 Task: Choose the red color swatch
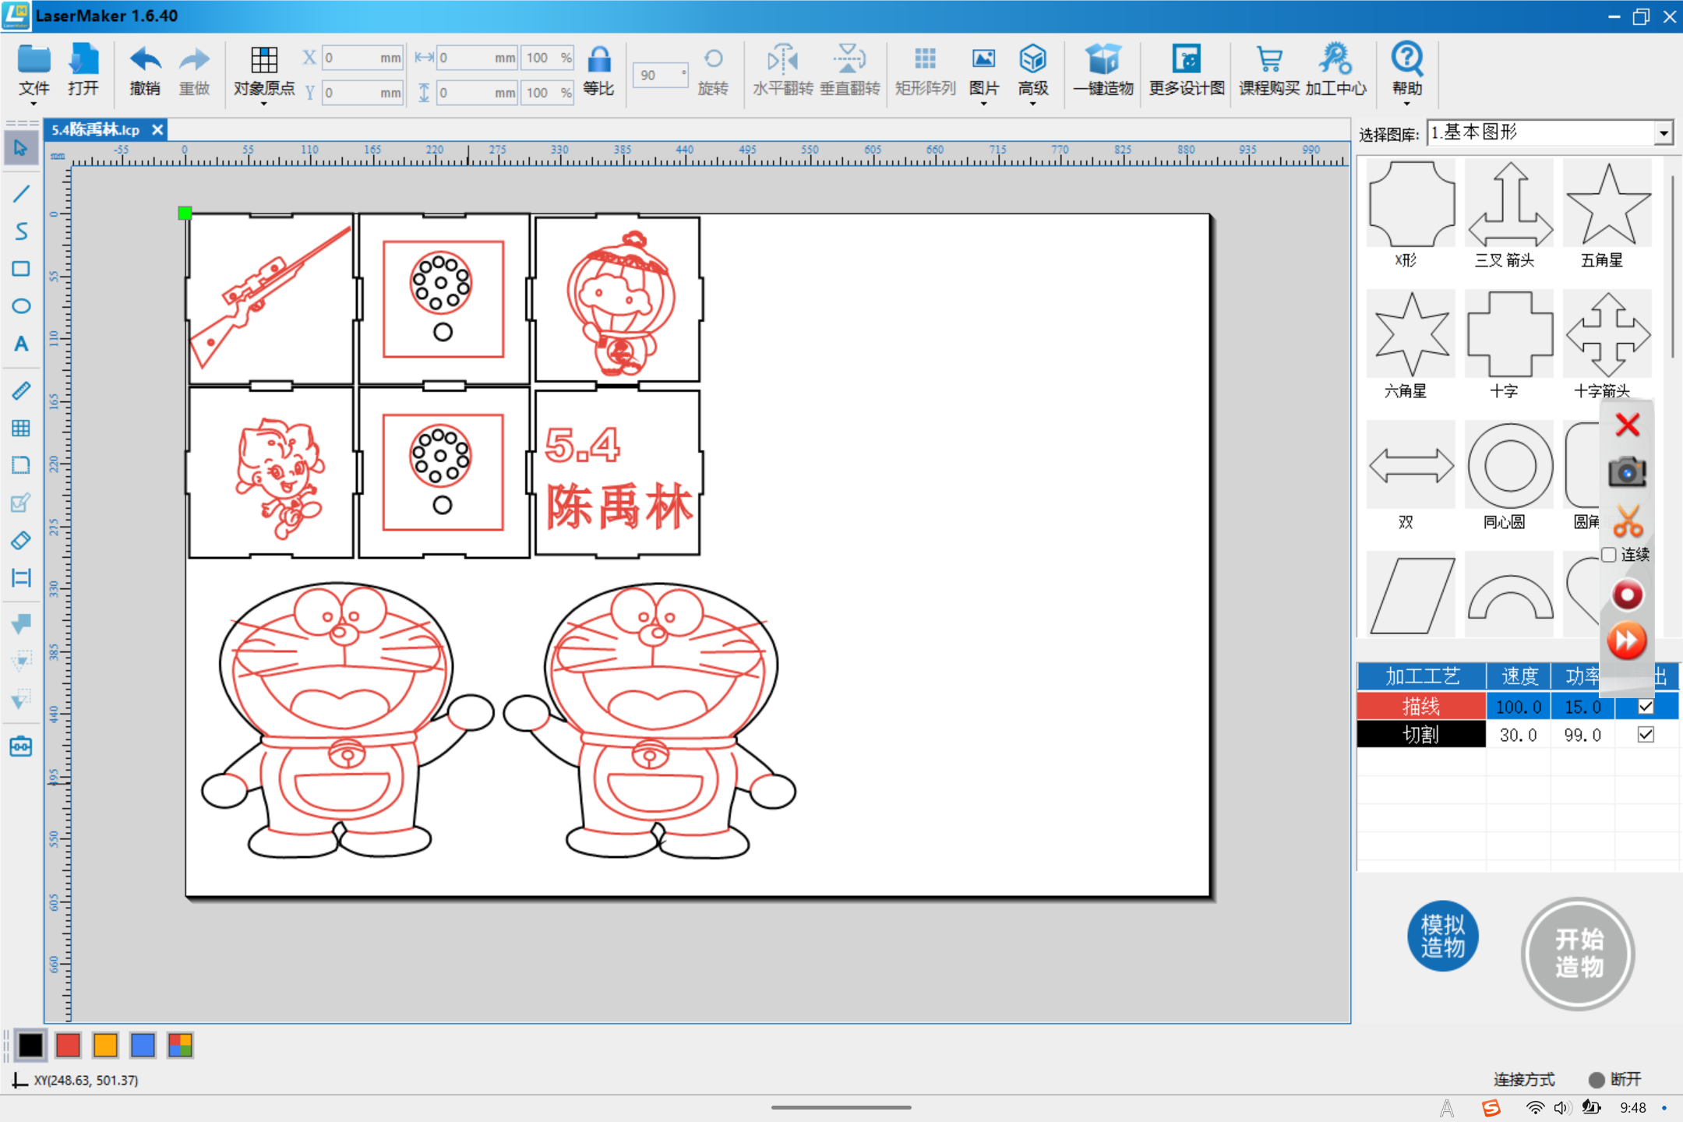click(68, 1045)
